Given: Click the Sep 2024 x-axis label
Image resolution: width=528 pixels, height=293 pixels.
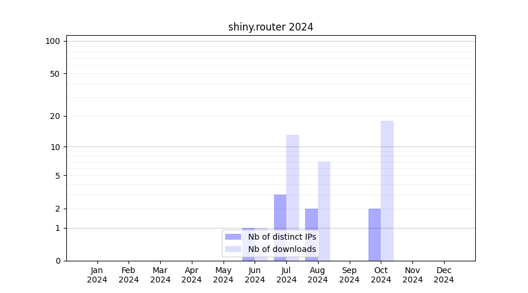Looking at the screenshot, I should point(349,275).
